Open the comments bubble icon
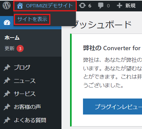The height and width of the screenshot is (129, 142). tap(101, 6)
